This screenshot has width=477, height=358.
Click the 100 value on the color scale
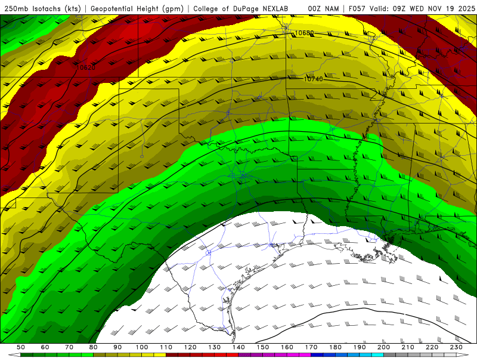pyautogui.click(x=142, y=347)
